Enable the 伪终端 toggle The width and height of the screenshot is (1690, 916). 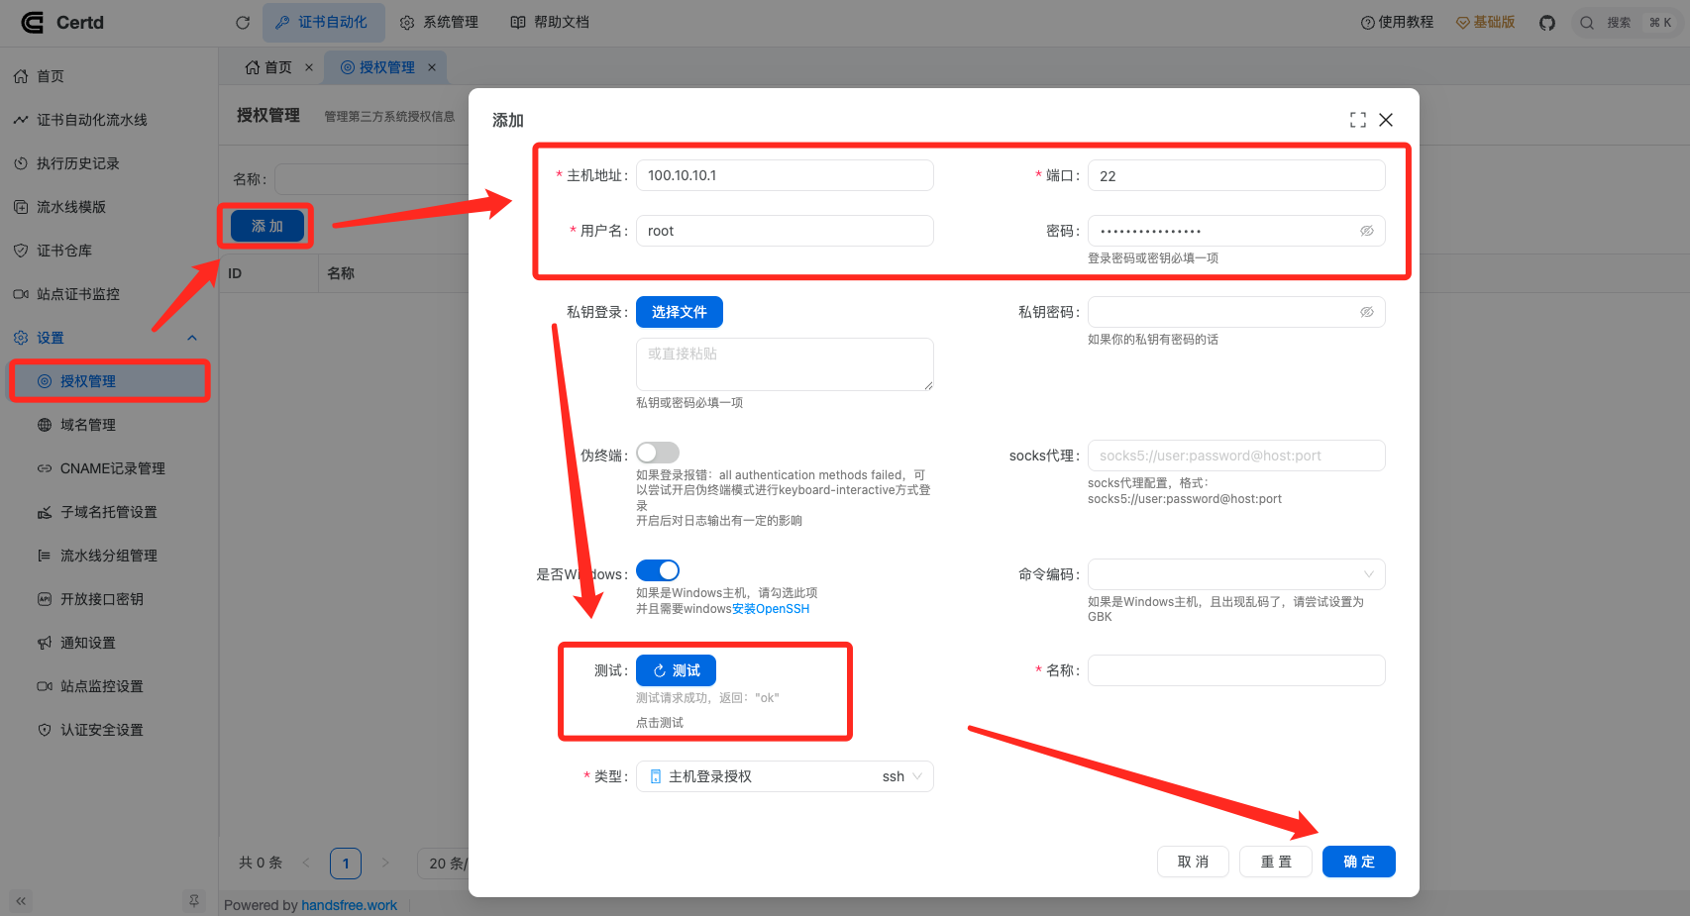(657, 452)
